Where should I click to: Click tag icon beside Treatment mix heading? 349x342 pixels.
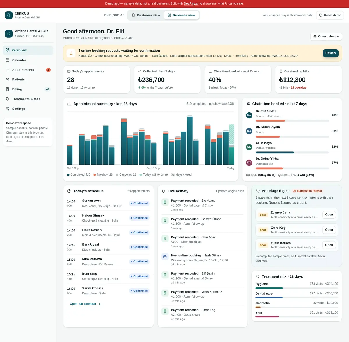(258, 276)
